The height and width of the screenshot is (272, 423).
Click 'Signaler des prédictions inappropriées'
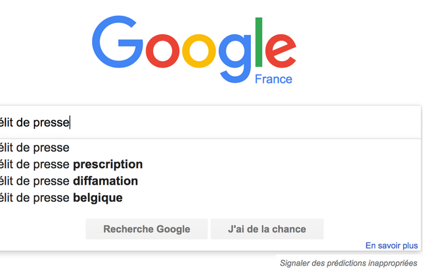point(349,263)
